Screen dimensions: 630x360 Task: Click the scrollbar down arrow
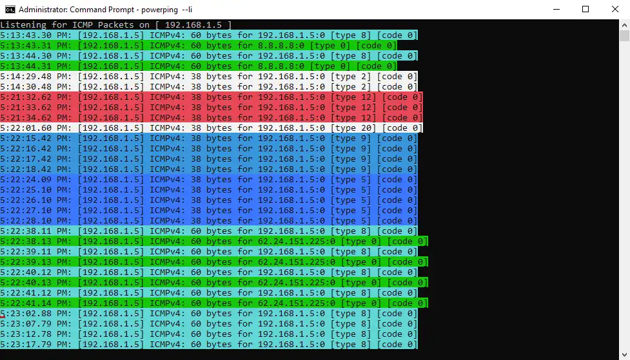point(624,355)
